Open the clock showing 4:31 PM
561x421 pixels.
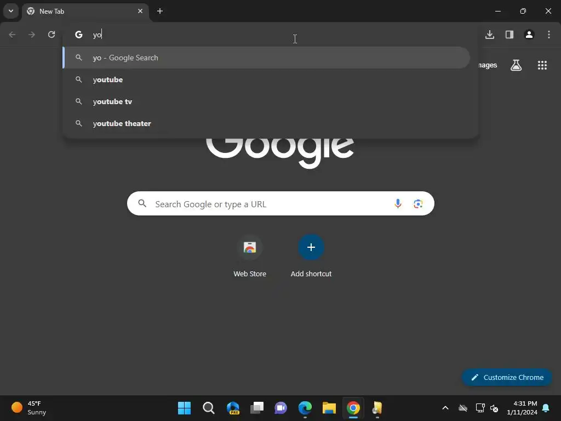tap(522, 408)
